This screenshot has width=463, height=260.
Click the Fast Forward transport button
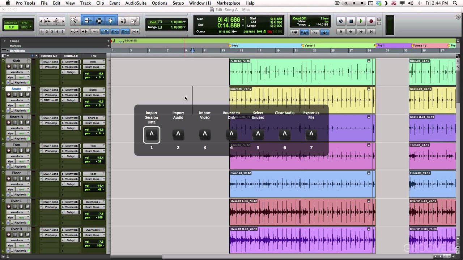[361, 32]
